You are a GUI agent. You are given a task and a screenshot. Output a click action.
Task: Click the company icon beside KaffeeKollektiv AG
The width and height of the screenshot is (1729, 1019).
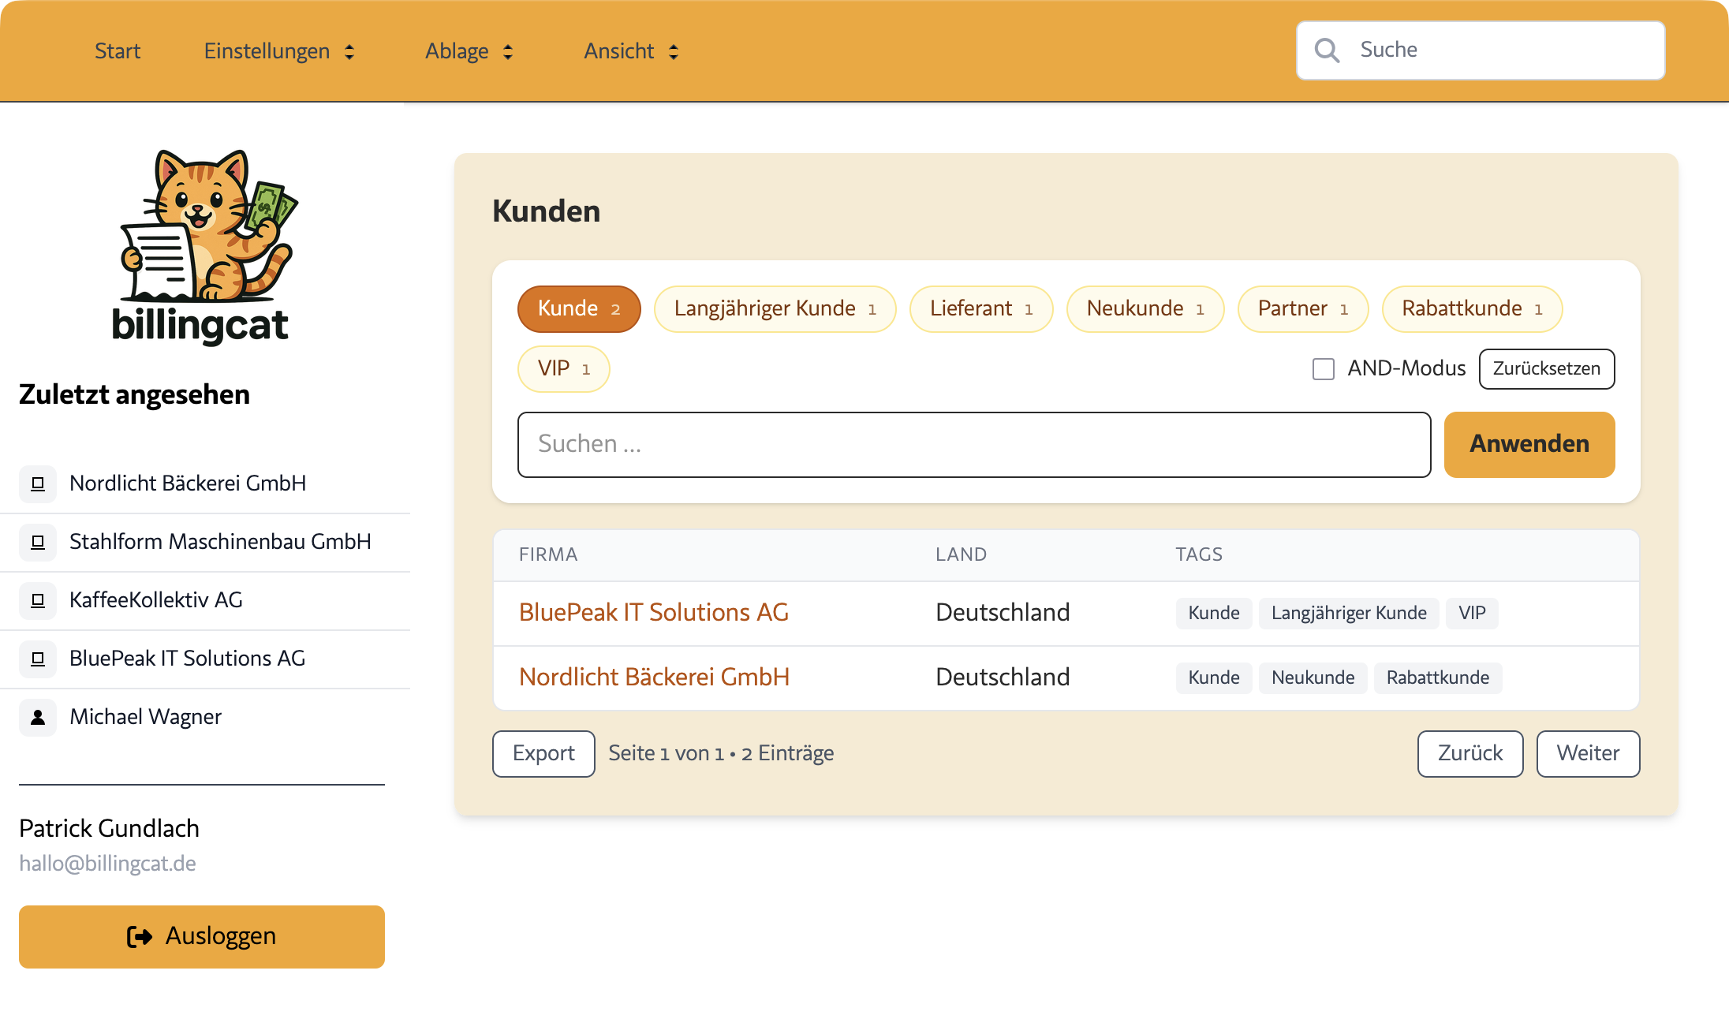click(x=37, y=600)
